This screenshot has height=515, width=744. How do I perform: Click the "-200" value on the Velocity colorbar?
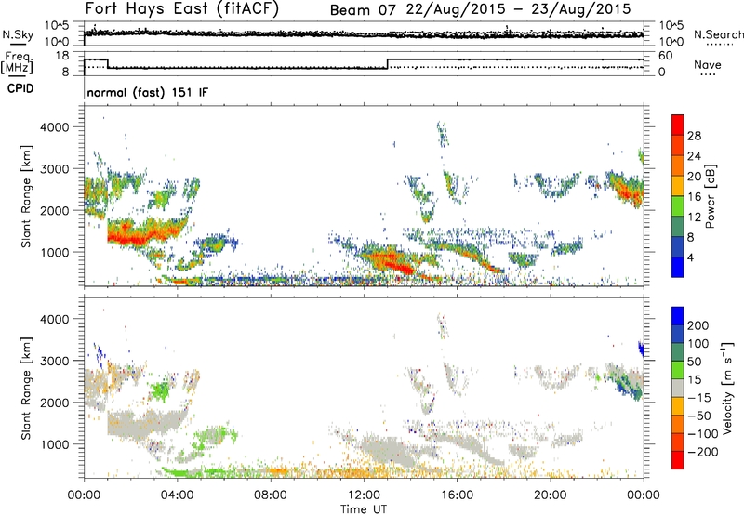pos(702,452)
